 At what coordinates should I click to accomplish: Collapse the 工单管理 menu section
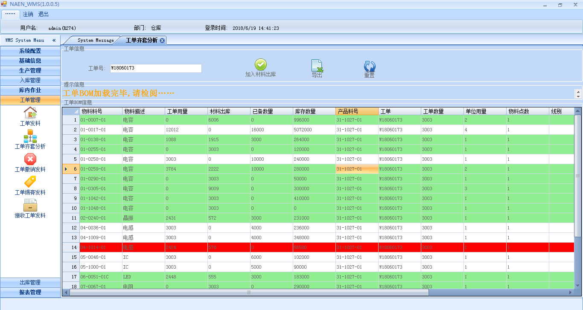pyautogui.click(x=30, y=100)
